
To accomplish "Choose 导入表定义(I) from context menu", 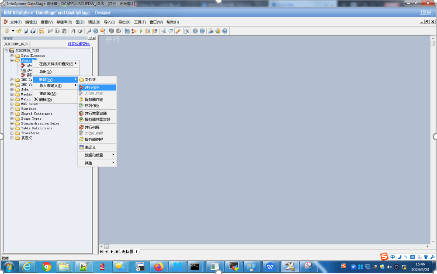I will pyautogui.click(x=56, y=86).
